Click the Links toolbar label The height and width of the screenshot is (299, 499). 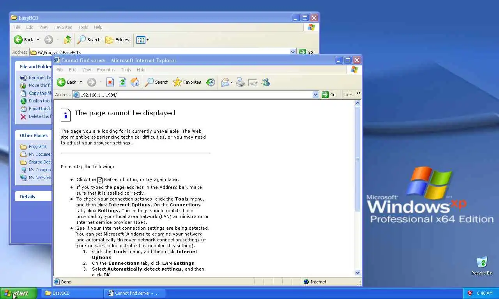pos(349,95)
